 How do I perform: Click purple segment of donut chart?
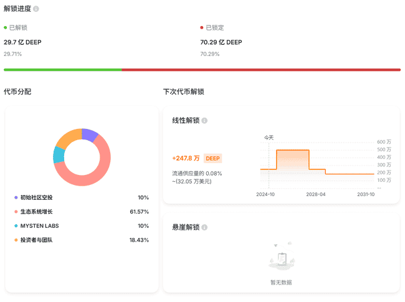point(90,134)
